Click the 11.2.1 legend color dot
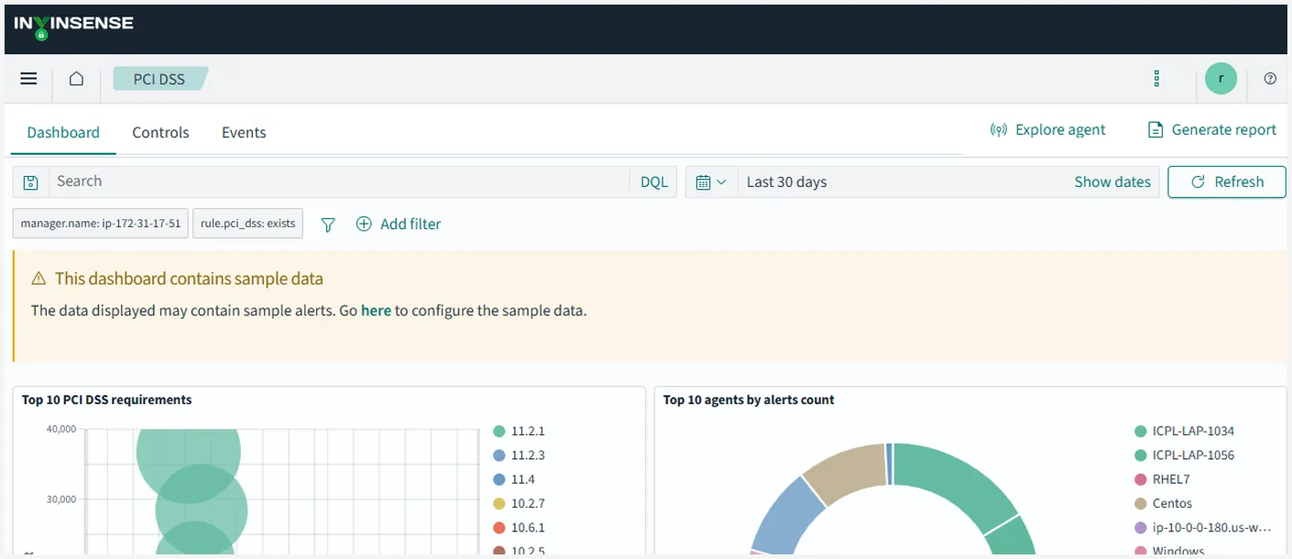The image size is (1292, 559). [498, 431]
